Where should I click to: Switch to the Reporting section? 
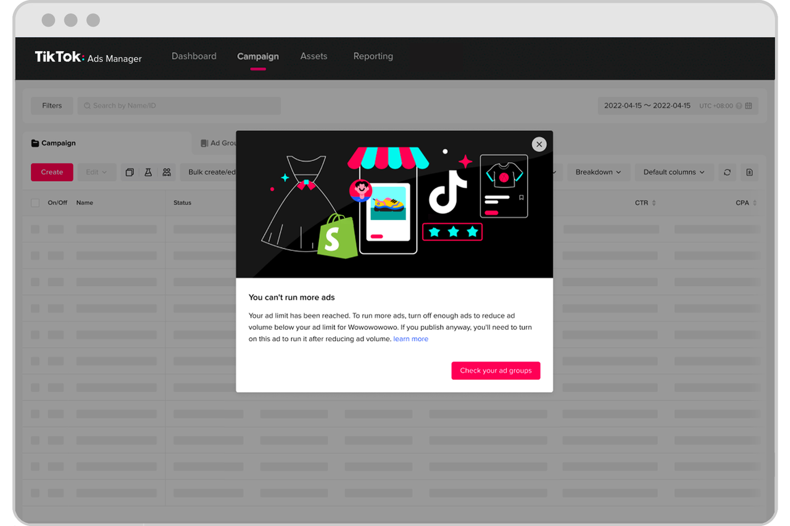click(373, 56)
